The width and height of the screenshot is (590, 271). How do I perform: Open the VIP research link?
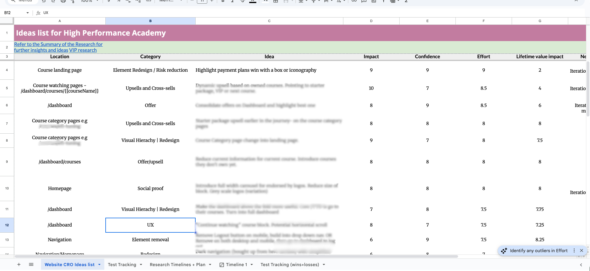83,50
